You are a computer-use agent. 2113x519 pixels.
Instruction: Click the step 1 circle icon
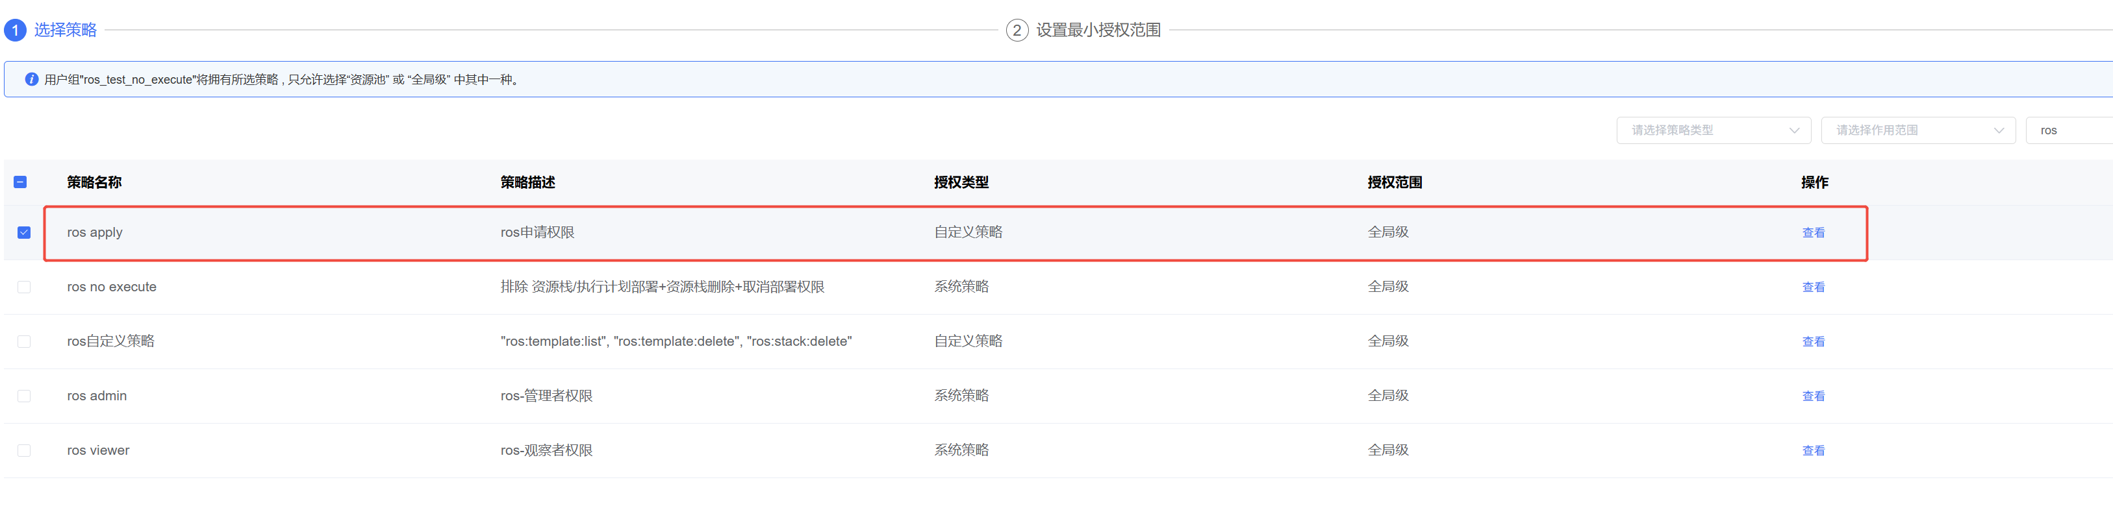point(15,30)
